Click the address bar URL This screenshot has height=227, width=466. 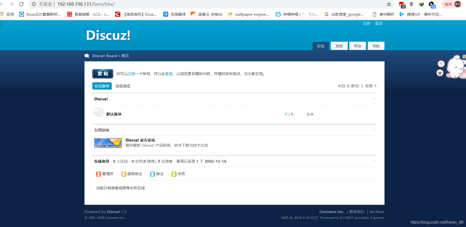pyautogui.click(x=86, y=4)
